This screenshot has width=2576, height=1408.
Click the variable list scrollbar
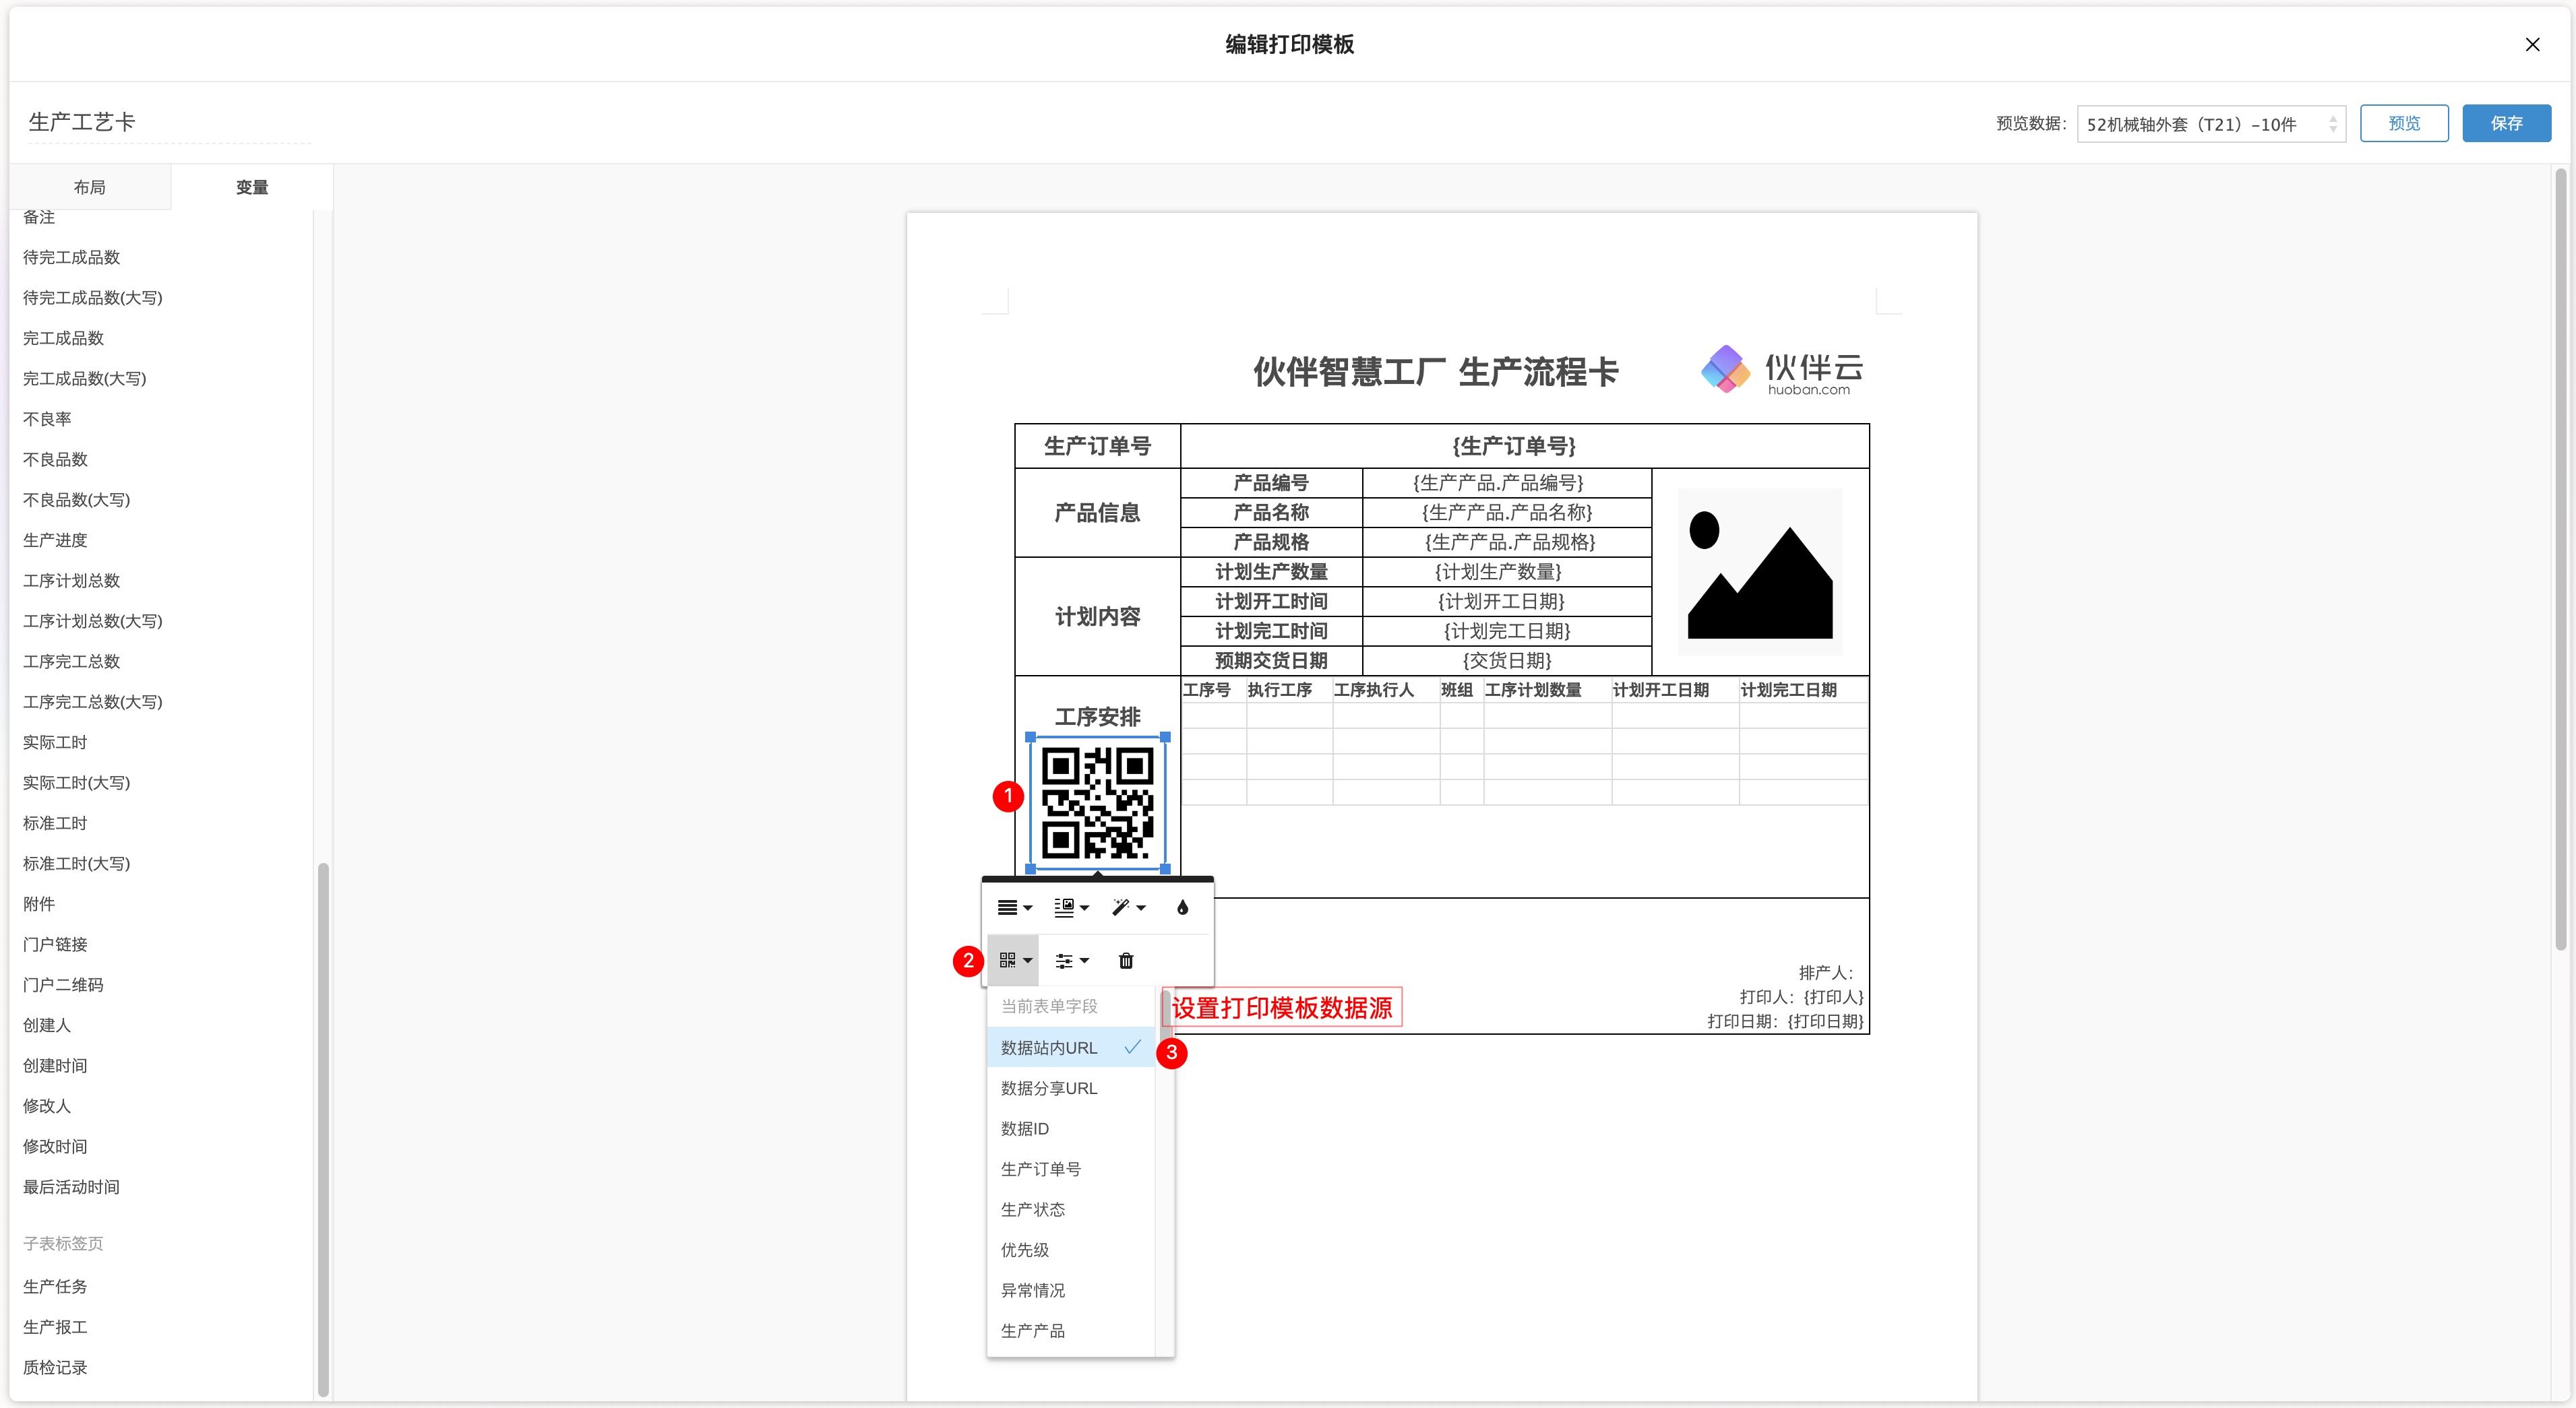pyautogui.click(x=323, y=1129)
